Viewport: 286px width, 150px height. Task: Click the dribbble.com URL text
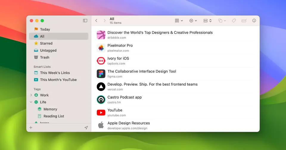117,38
